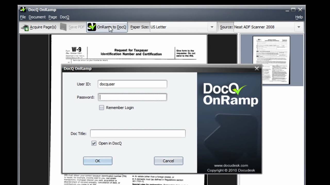Confirm login with the OK button
Viewport: 330px width, 185px height.
click(x=98, y=161)
